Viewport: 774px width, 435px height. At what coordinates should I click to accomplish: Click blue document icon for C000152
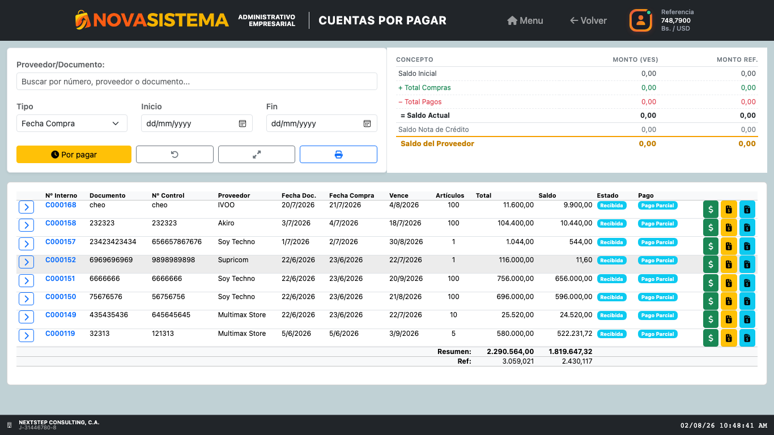[x=747, y=265]
